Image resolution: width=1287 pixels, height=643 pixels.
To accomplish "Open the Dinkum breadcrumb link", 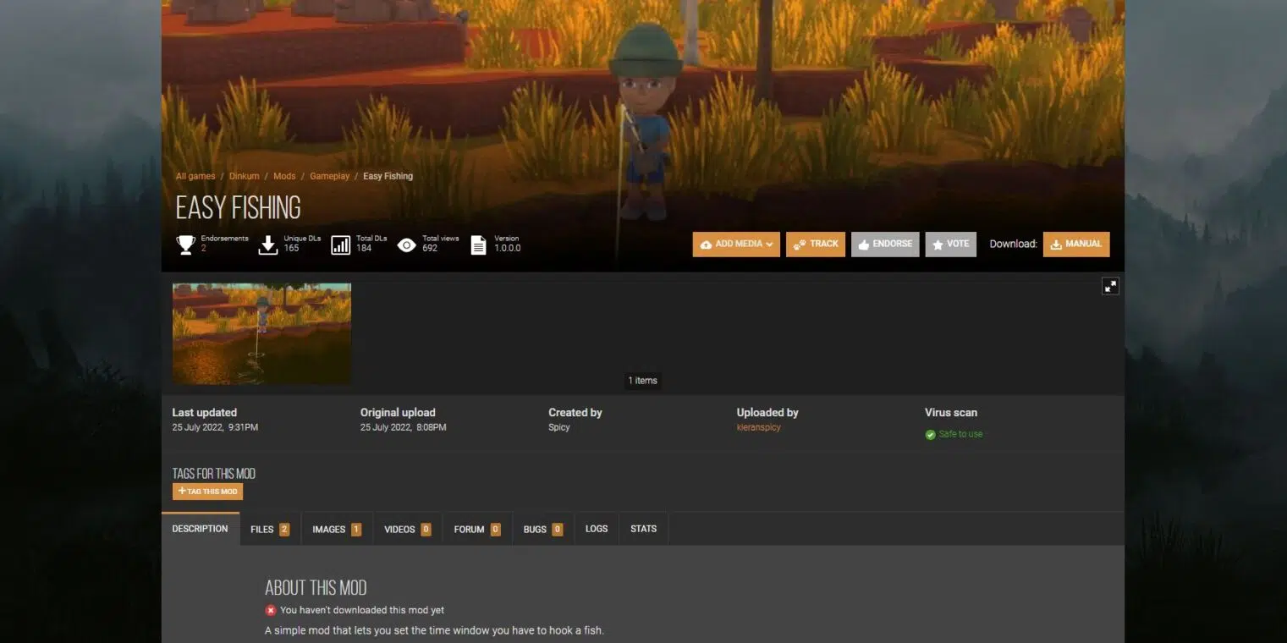I will coord(244,176).
